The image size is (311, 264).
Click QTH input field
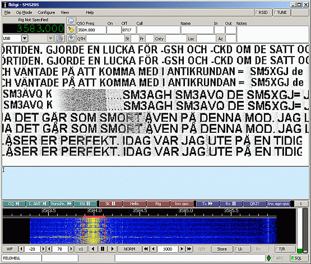pos(105,39)
